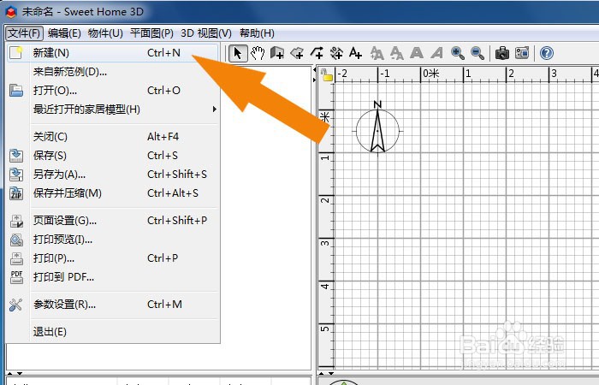
Task: Activate the hand pan tool
Action: [x=258, y=53]
